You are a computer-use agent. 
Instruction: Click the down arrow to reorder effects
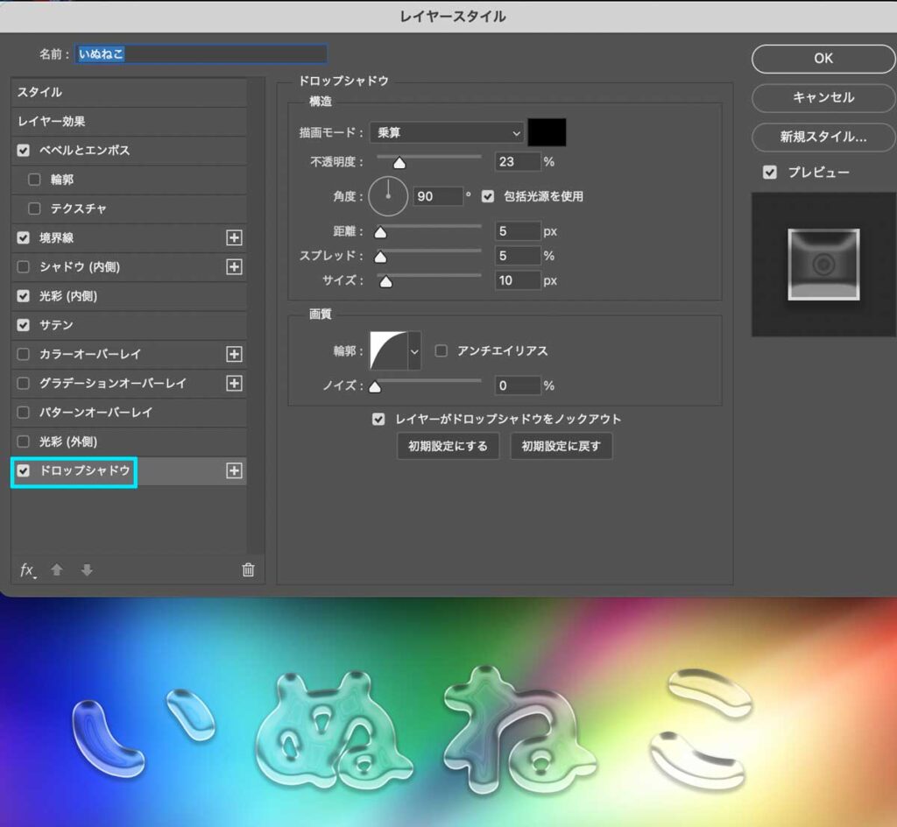tap(86, 569)
